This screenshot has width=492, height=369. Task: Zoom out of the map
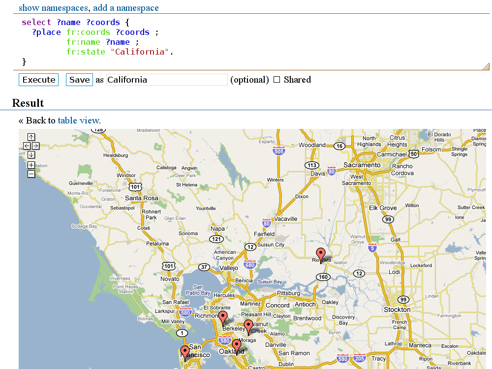point(31,174)
